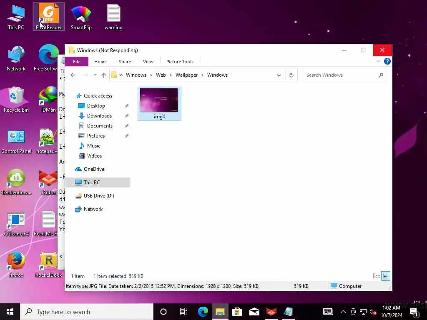Viewport: 427px width, 320px height.
Task: Open File Explorer from the taskbar
Action: [220, 312]
